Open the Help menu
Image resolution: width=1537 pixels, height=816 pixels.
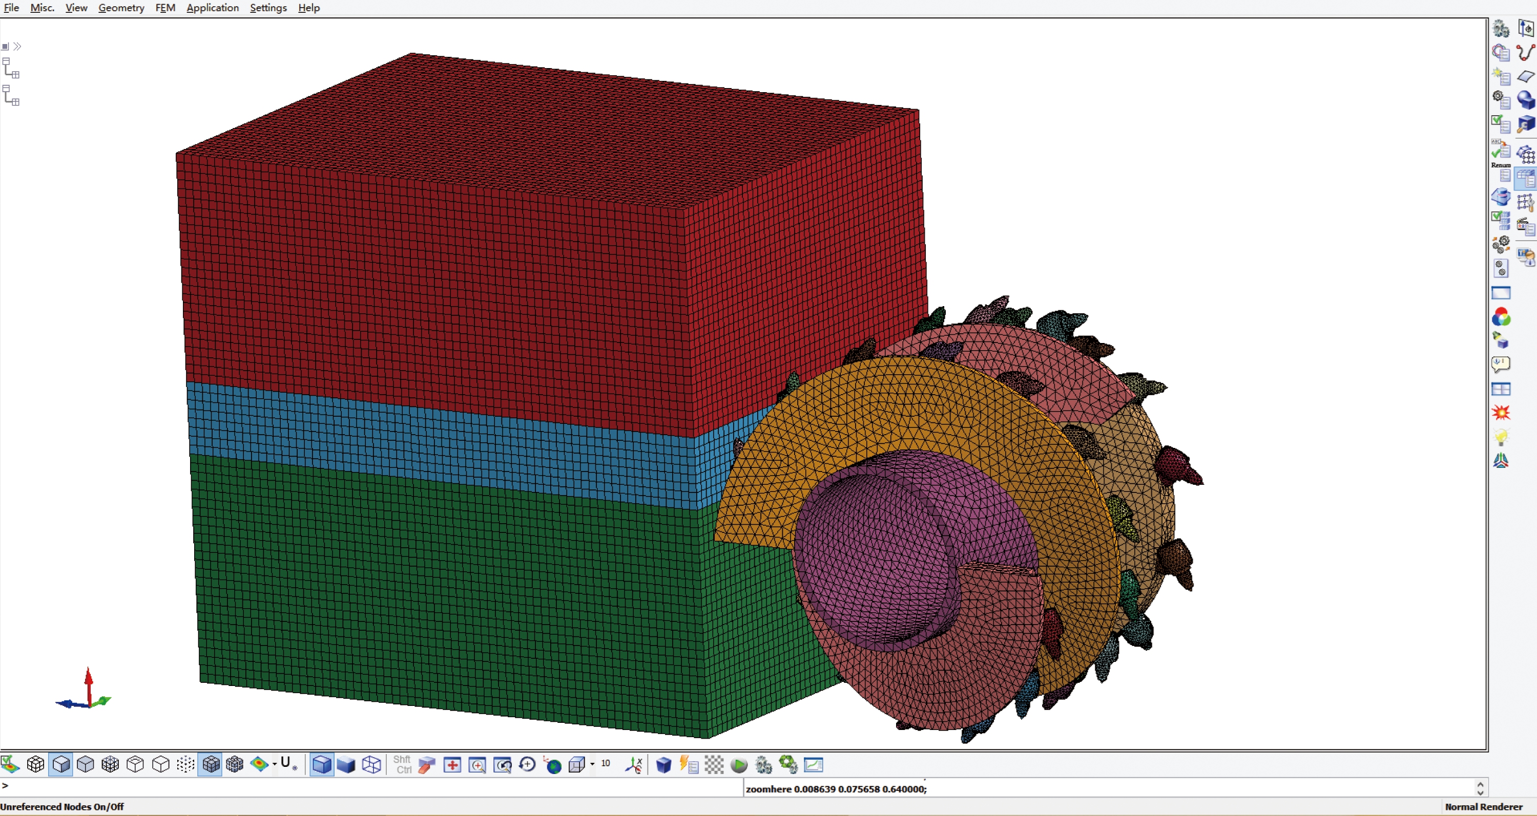pyautogui.click(x=308, y=8)
